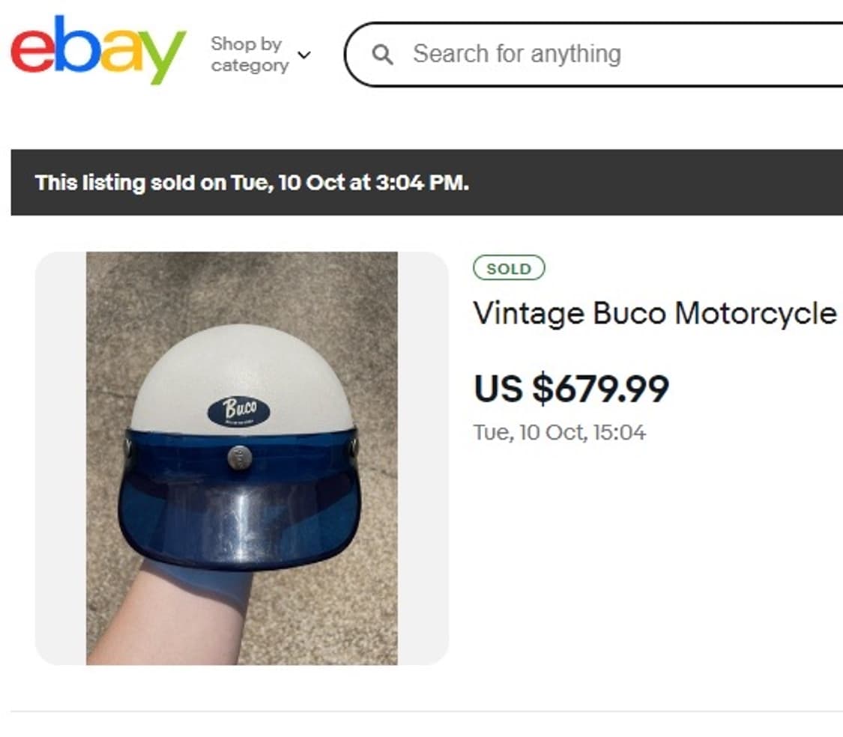This screenshot has width=843, height=737.
Task: Open the Shop by category dropdown
Action: pos(248,55)
